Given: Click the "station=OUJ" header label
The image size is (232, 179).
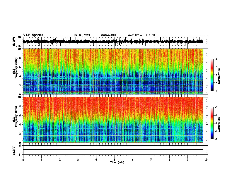Looking at the screenshot, I should tap(108, 35).
